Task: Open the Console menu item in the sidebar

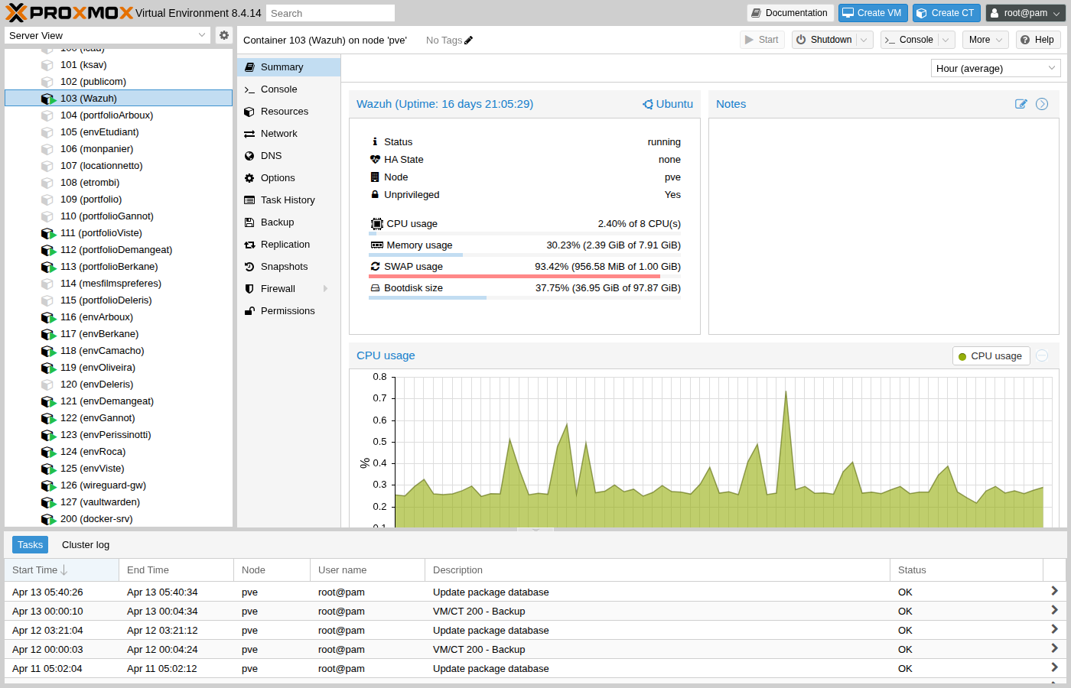Action: tap(288, 89)
